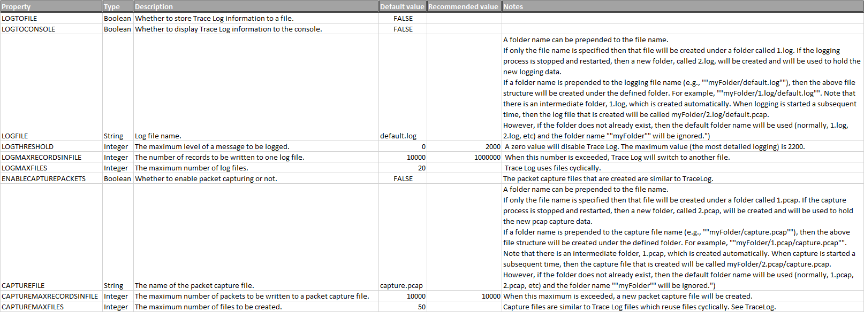The image size is (864, 312).
Task: Click the 'Trace Log uses files cyclically' note
Action: pyautogui.click(x=552, y=168)
